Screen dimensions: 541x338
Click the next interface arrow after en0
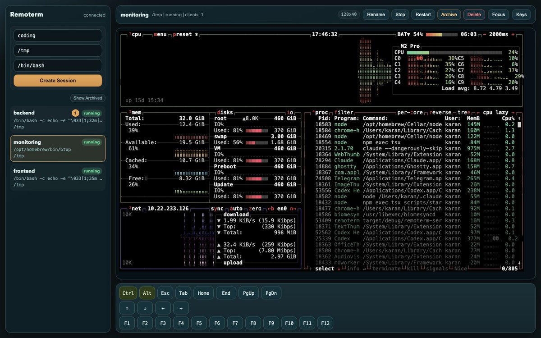tap(293, 209)
